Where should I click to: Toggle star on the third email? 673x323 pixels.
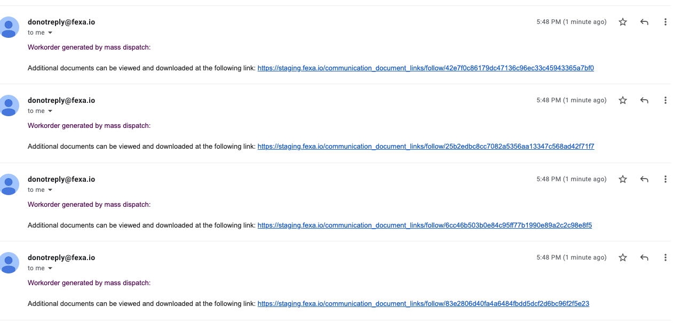click(x=623, y=179)
